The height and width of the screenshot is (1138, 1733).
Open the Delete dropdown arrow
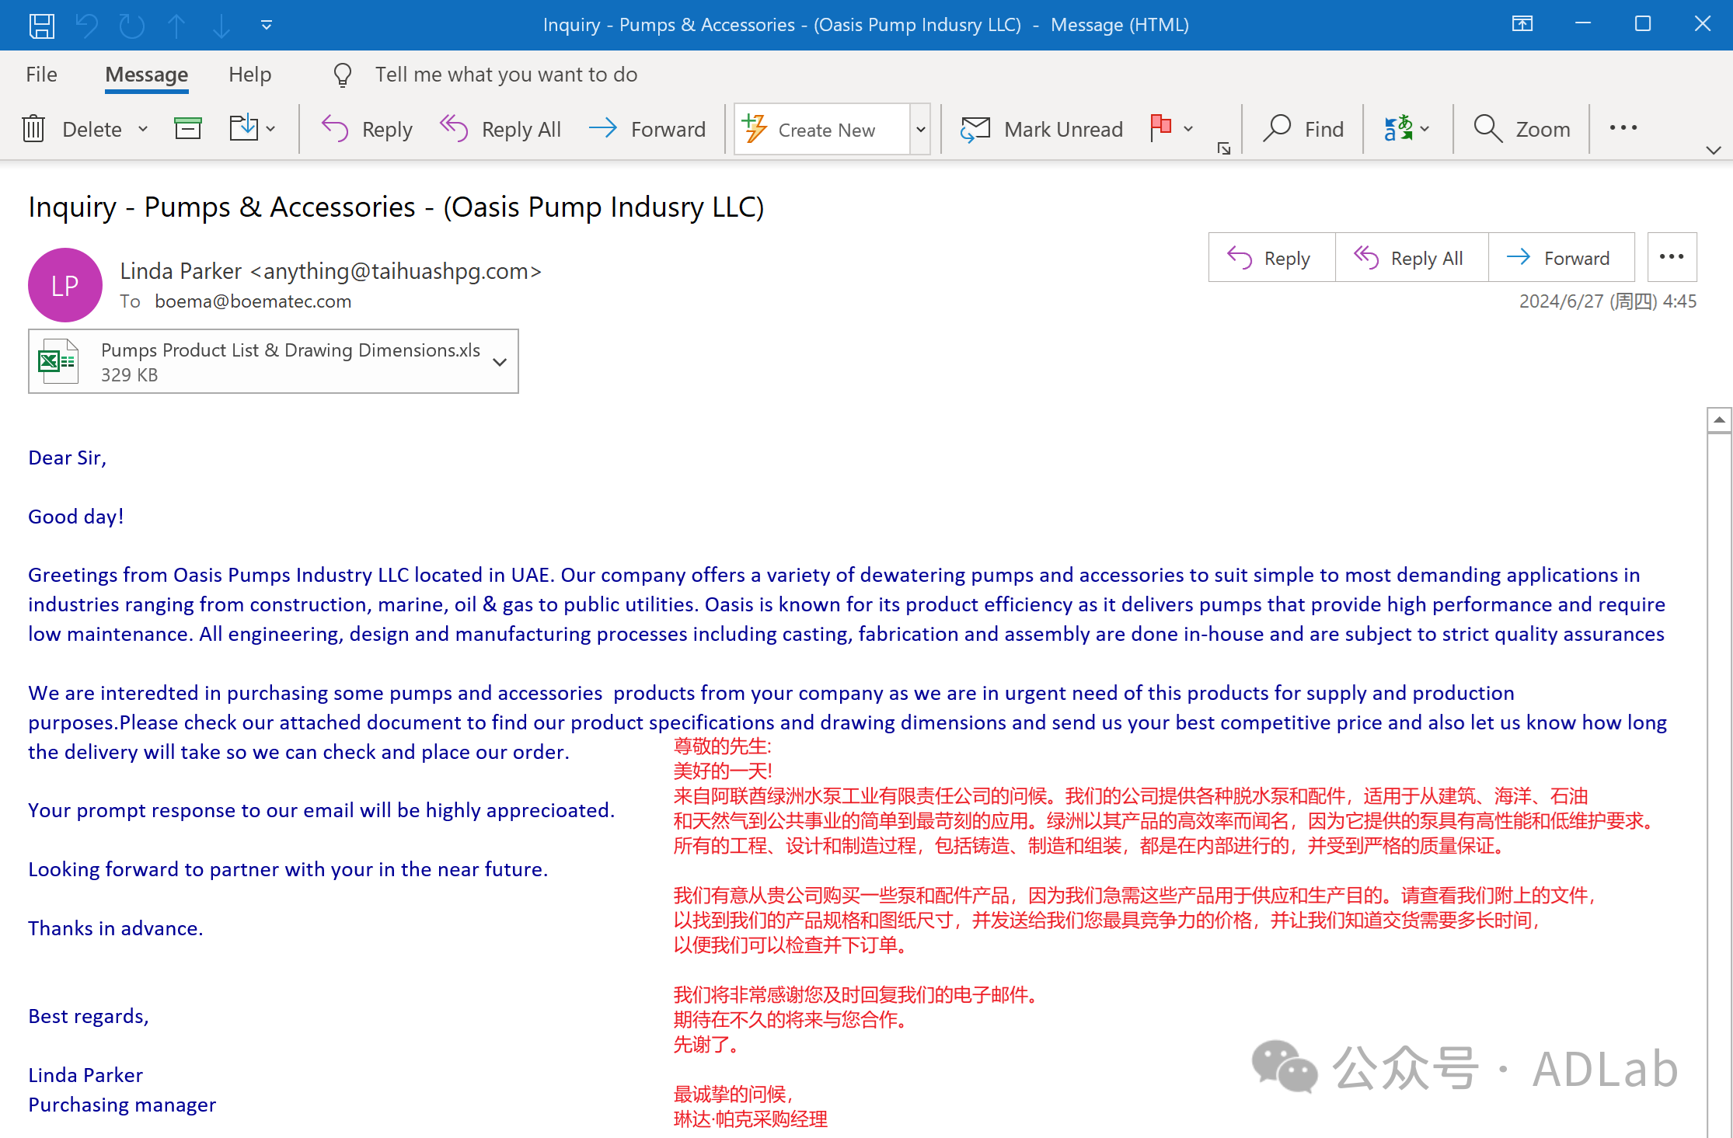(143, 129)
